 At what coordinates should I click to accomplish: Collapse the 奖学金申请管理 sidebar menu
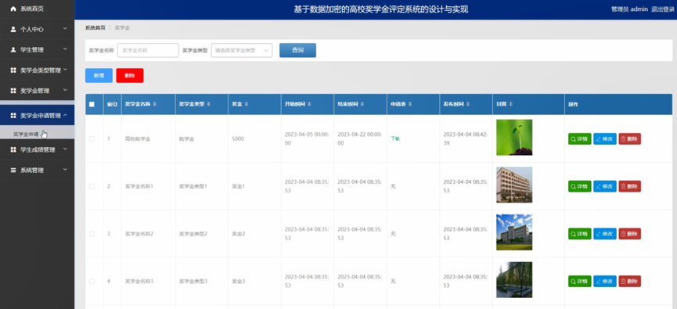click(x=37, y=115)
